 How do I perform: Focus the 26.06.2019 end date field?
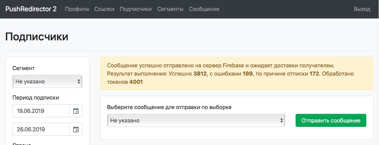[41, 129]
